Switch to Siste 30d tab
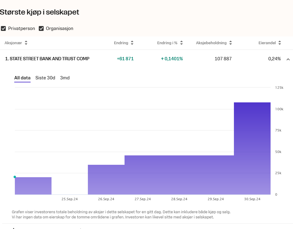293x229 pixels. [45, 78]
